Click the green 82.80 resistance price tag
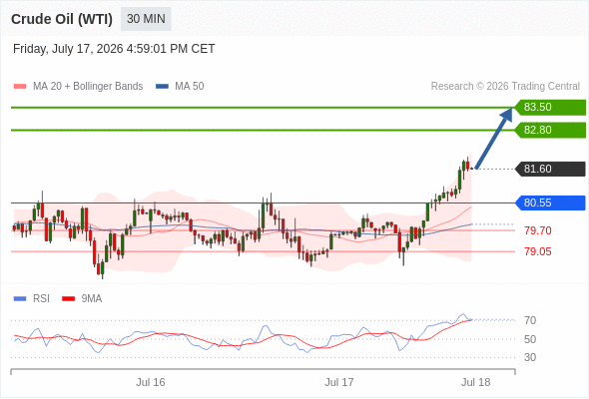 [550, 131]
